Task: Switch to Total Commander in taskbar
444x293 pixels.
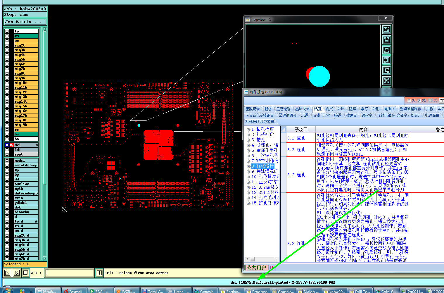Action: click(x=152, y=291)
